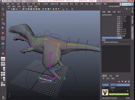Switch to four-view panel layout
The width and height of the screenshot is (135, 100).
(3, 64)
